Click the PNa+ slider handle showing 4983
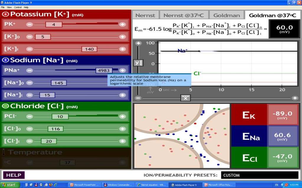This screenshot has width=302, height=188. point(104,70)
